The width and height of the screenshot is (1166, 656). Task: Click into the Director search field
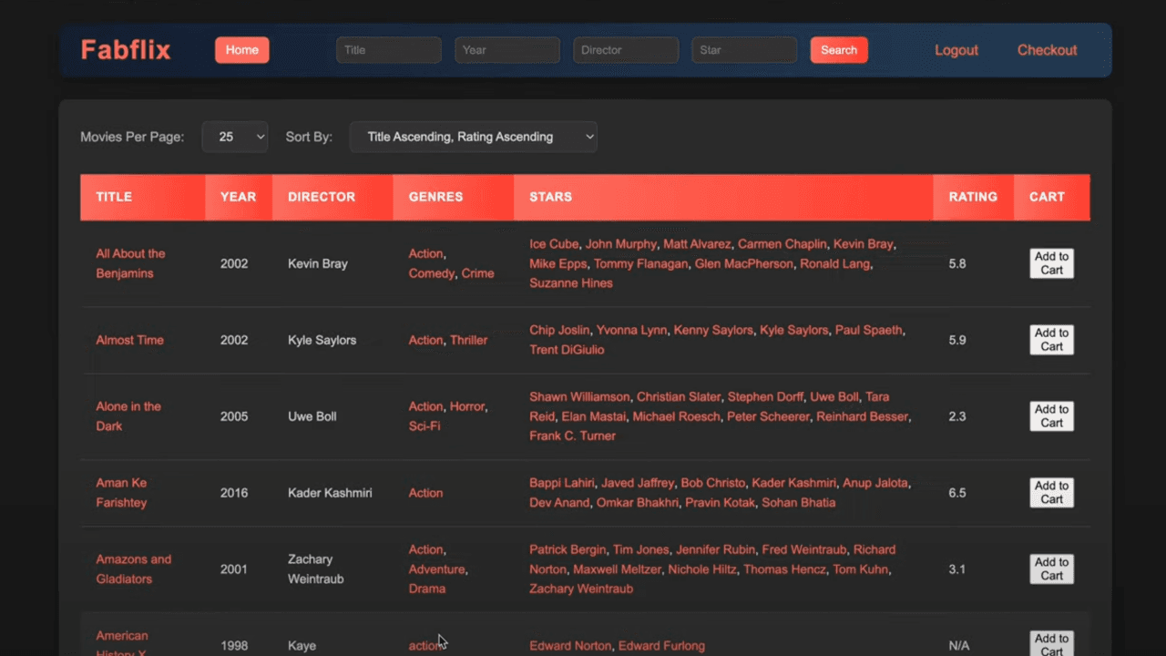pyautogui.click(x=625, y=49)
